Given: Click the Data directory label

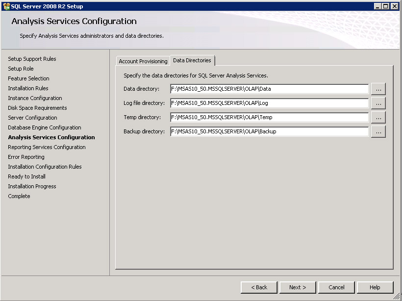Looking at the screenshot, I should click(x=142, y=89).
